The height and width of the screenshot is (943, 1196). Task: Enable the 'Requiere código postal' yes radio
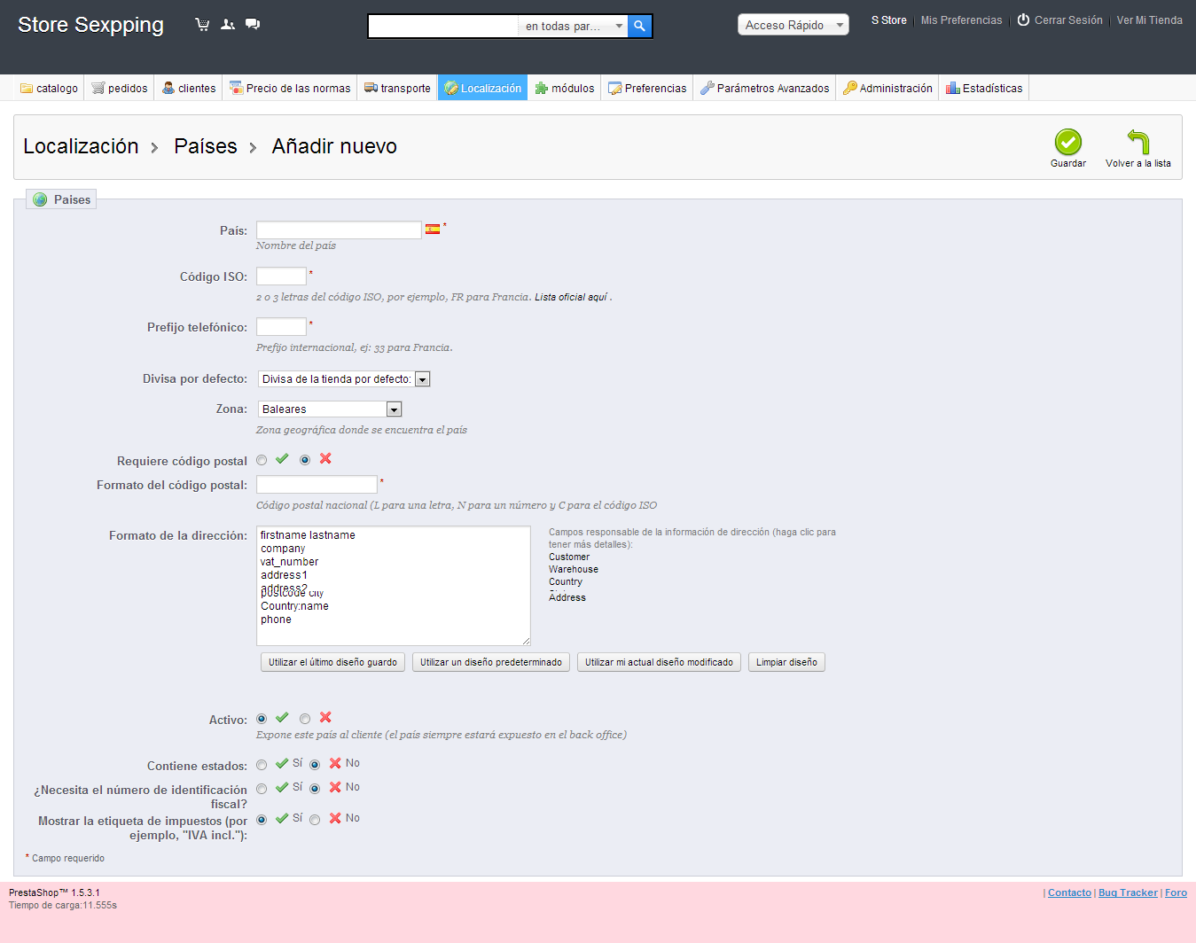(x=262, y=460)
